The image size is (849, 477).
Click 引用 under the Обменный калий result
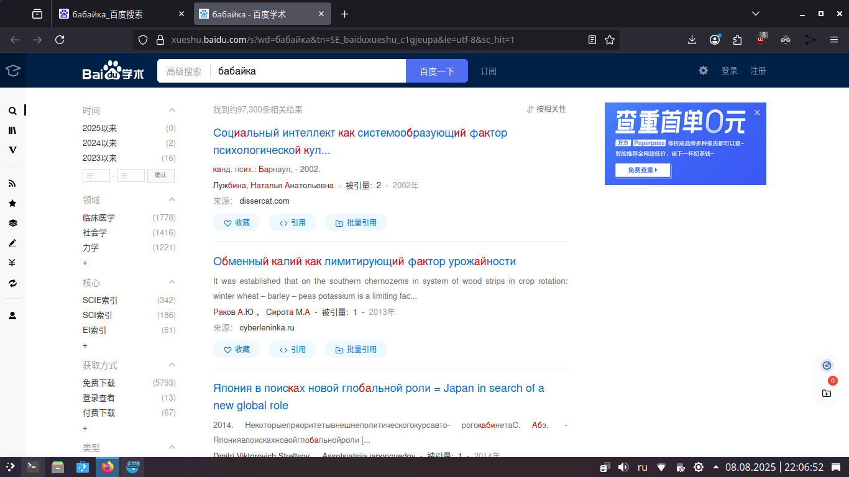coord(292,349)
